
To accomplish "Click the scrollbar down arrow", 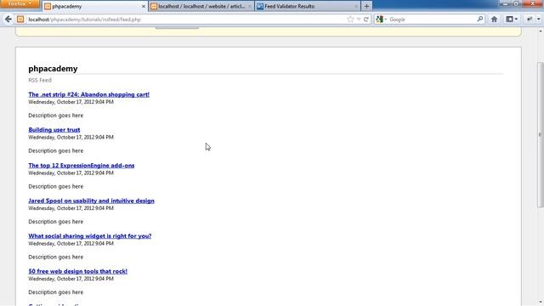I will pyautogui.click(x=541, y=303).
